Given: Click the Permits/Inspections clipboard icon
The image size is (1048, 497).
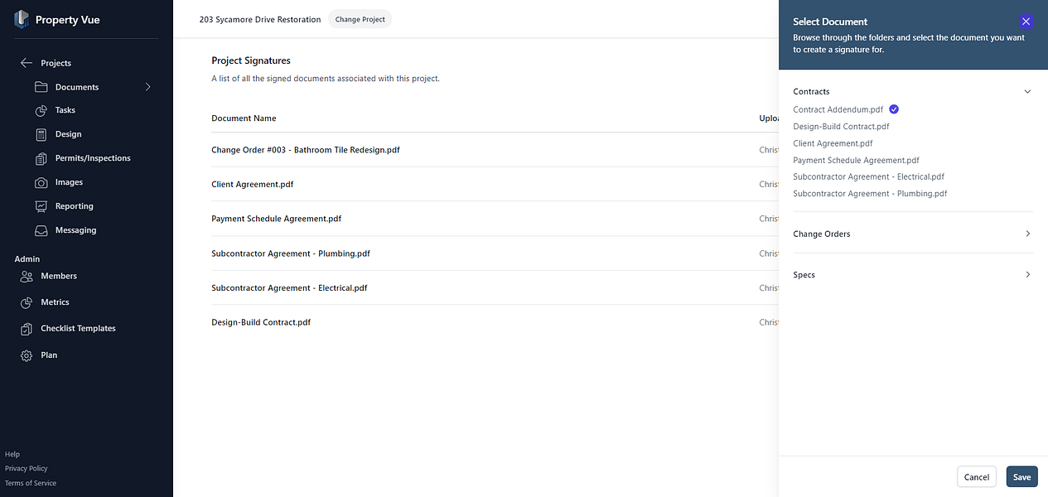Looking at the screenshot, I should [41, 158].
